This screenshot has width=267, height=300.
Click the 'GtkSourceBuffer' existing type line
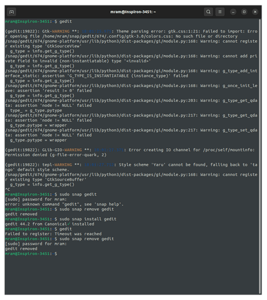[46, 179]
